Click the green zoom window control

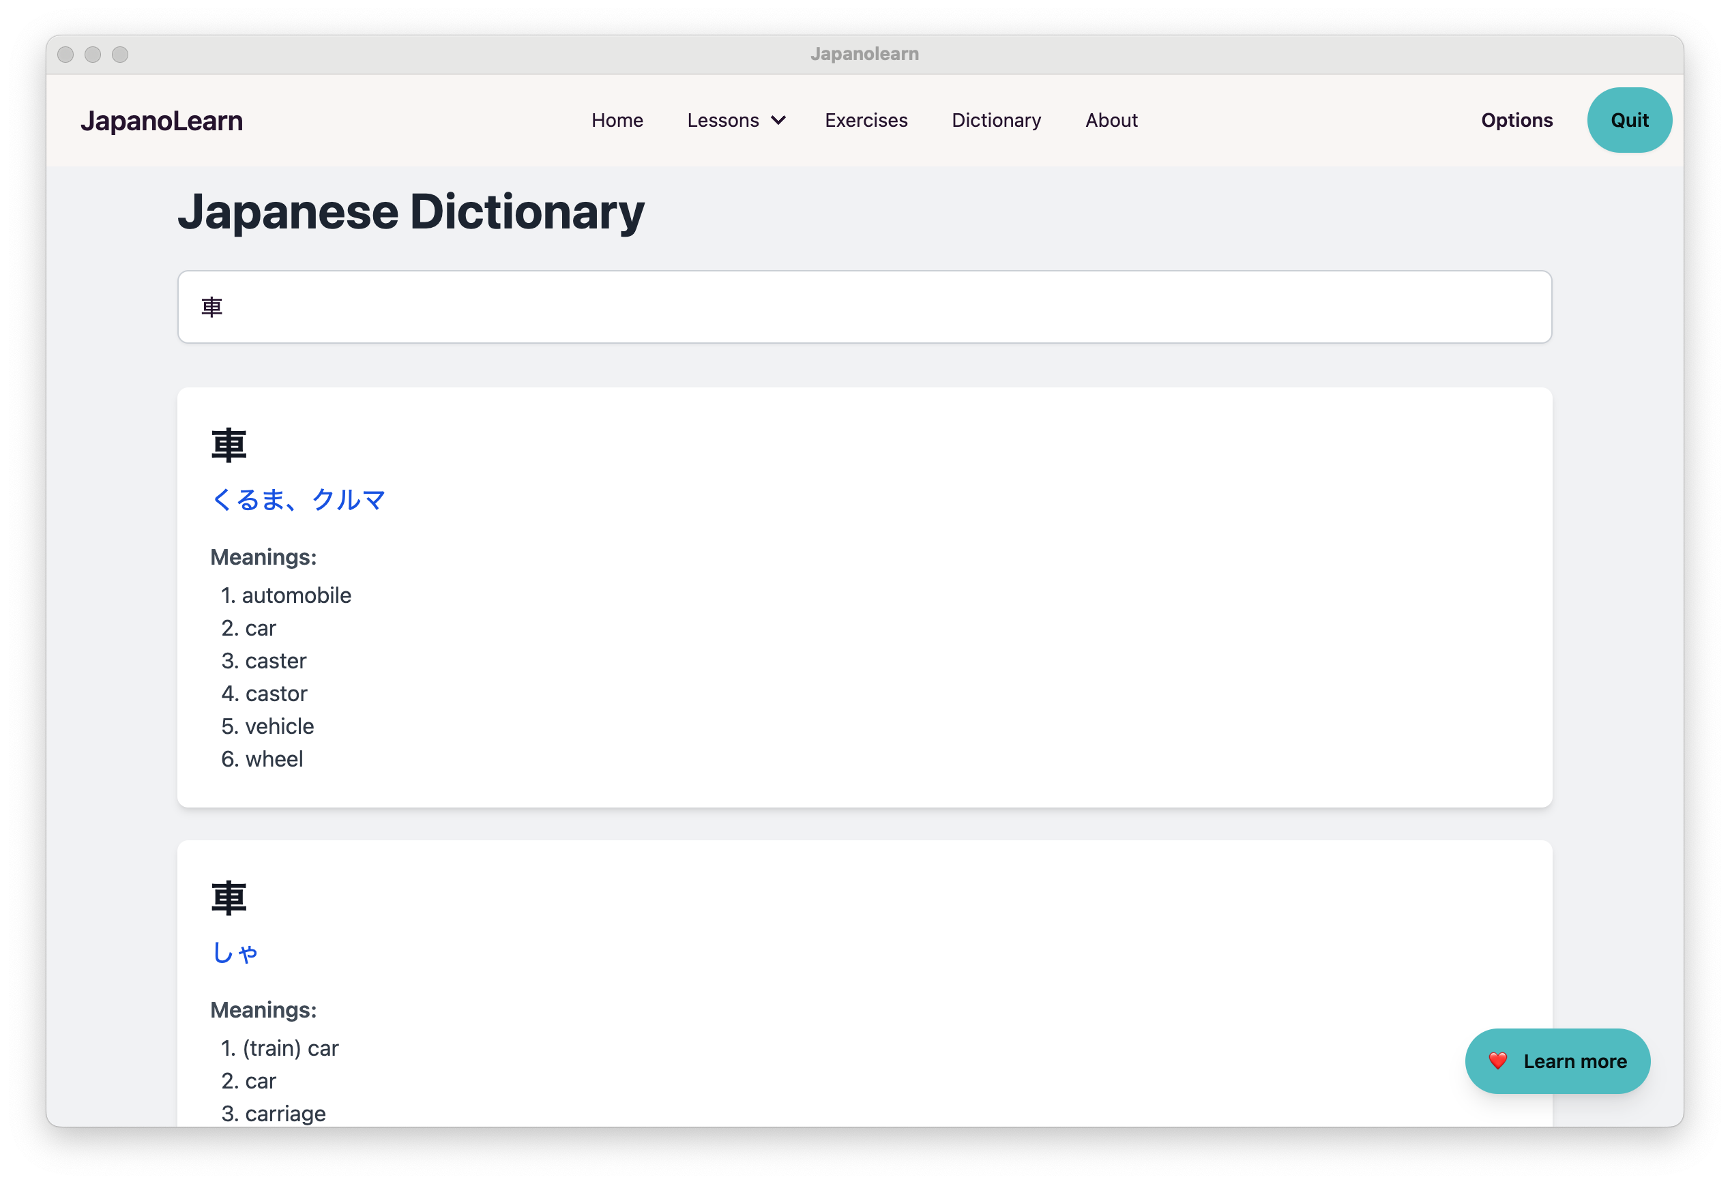(x=120, y=54)
